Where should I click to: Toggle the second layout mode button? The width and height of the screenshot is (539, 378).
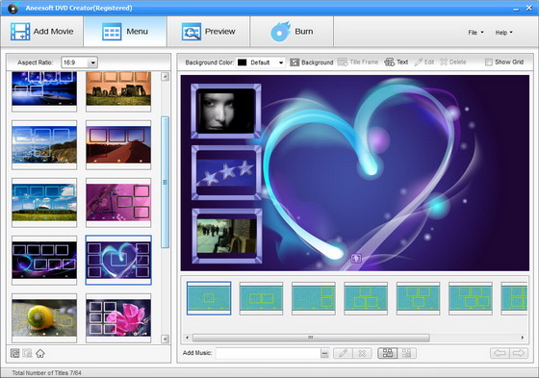(406, 353)
